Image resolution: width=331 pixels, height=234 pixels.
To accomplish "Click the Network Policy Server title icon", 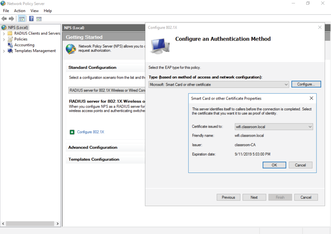I will pos(3,3).
